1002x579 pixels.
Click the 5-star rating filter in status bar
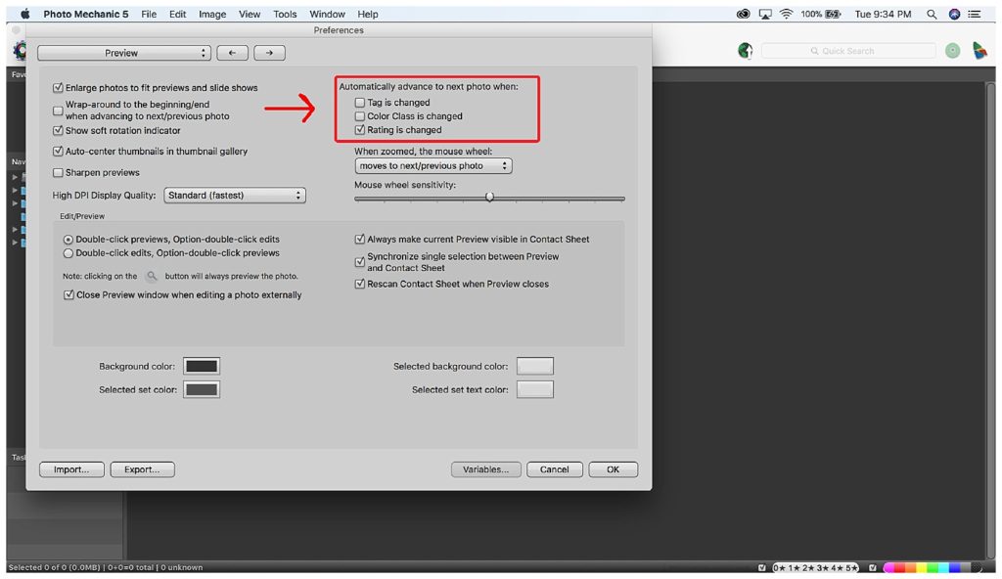click(851, 567)
